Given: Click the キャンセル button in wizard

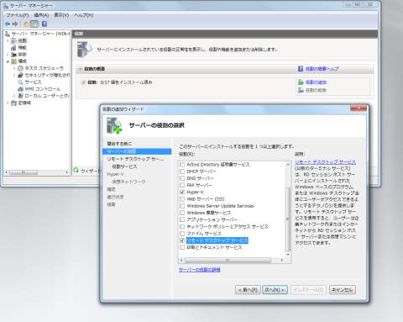Looking at the screenshot, I should pyautogui.click(x=343, y=290).
